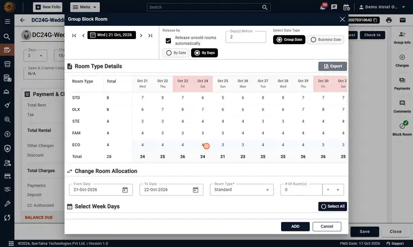Screen dimensions: 413x247
Task: Go to previous date arrow
Action: [83, 36]
